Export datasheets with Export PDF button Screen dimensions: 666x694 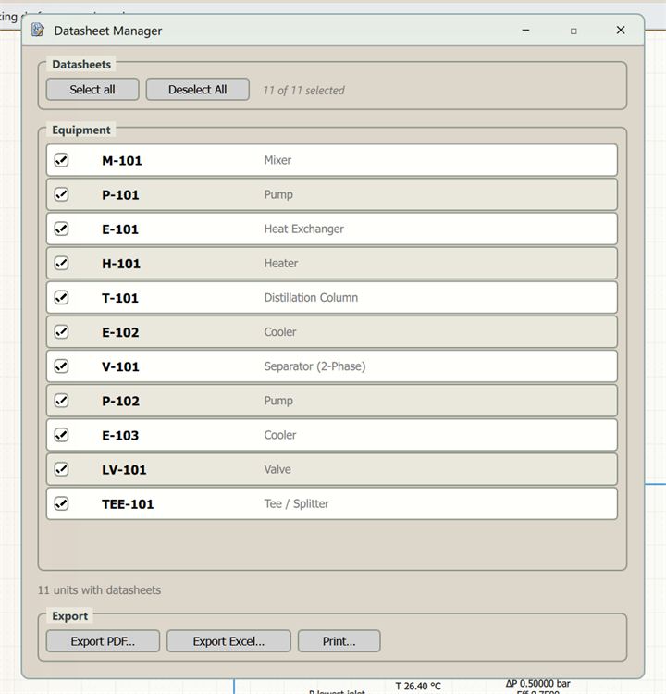click(x=103, y=641)
